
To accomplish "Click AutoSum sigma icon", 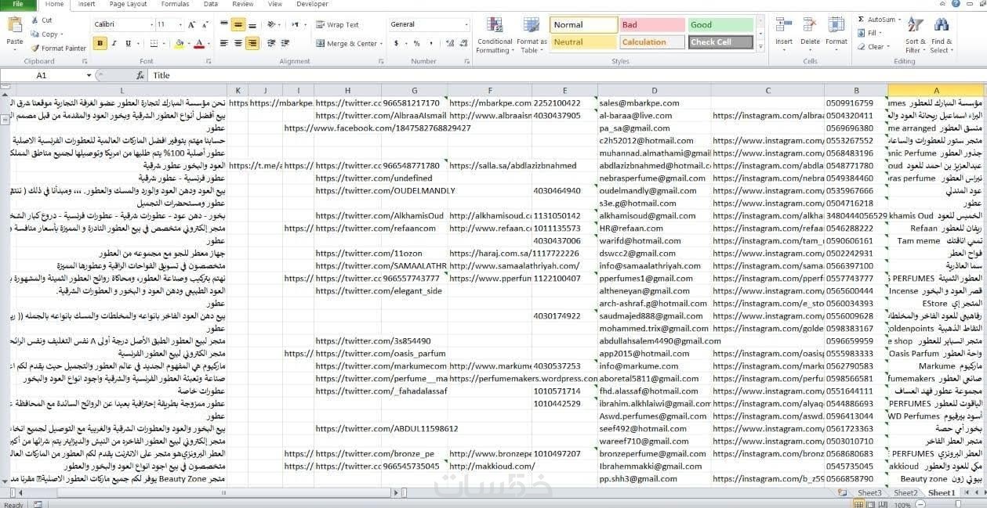I will (860, 20).
